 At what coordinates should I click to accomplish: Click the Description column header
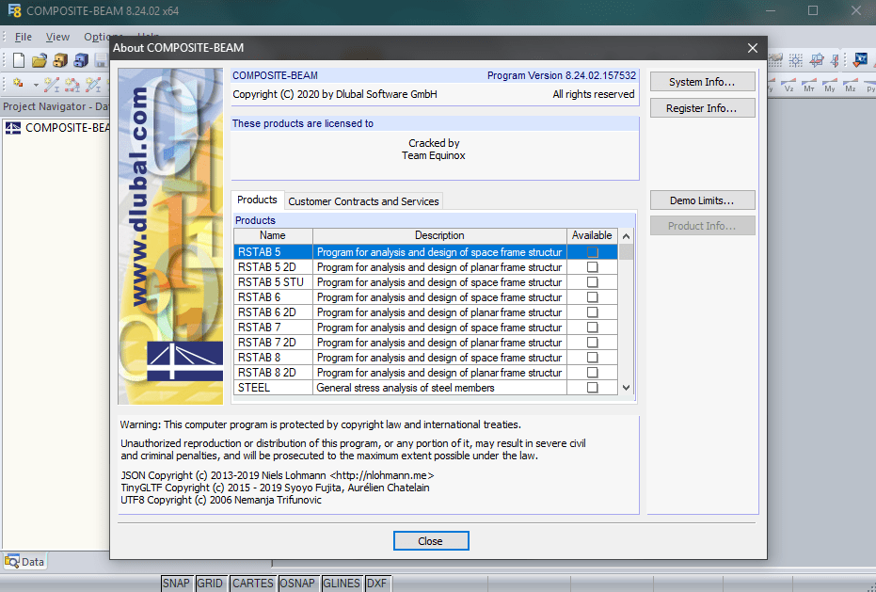[x=439, y=236]
